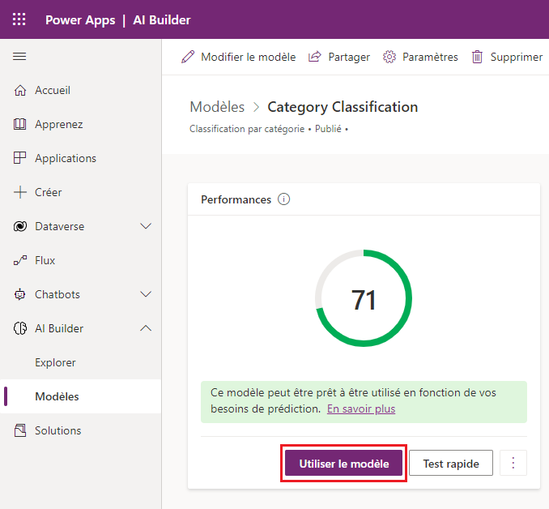
Task: Select Modèles under AI Builder
Action: (x=80, y=396)
